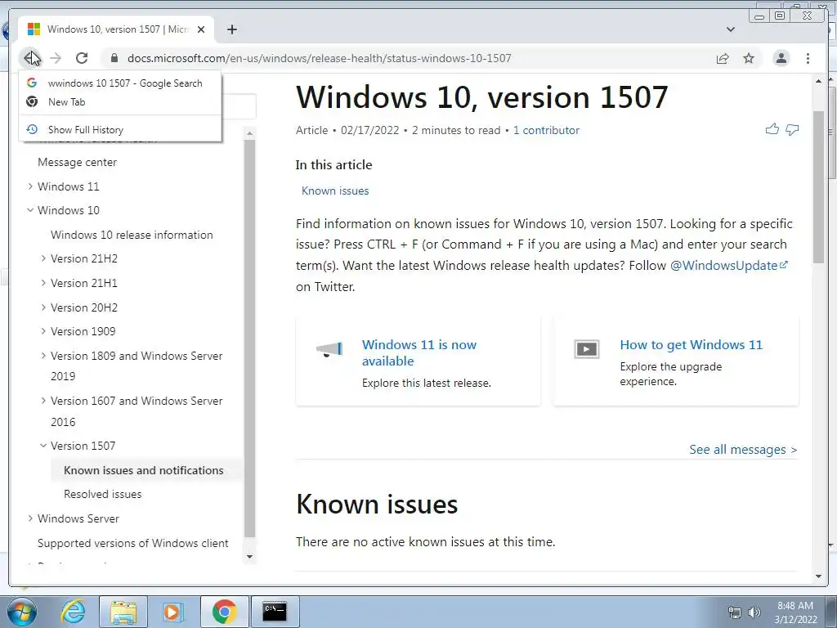Select 'wwindows 10 1507 - Google Search' history entry
Screen dimensions: 837x628
[119, 83]
